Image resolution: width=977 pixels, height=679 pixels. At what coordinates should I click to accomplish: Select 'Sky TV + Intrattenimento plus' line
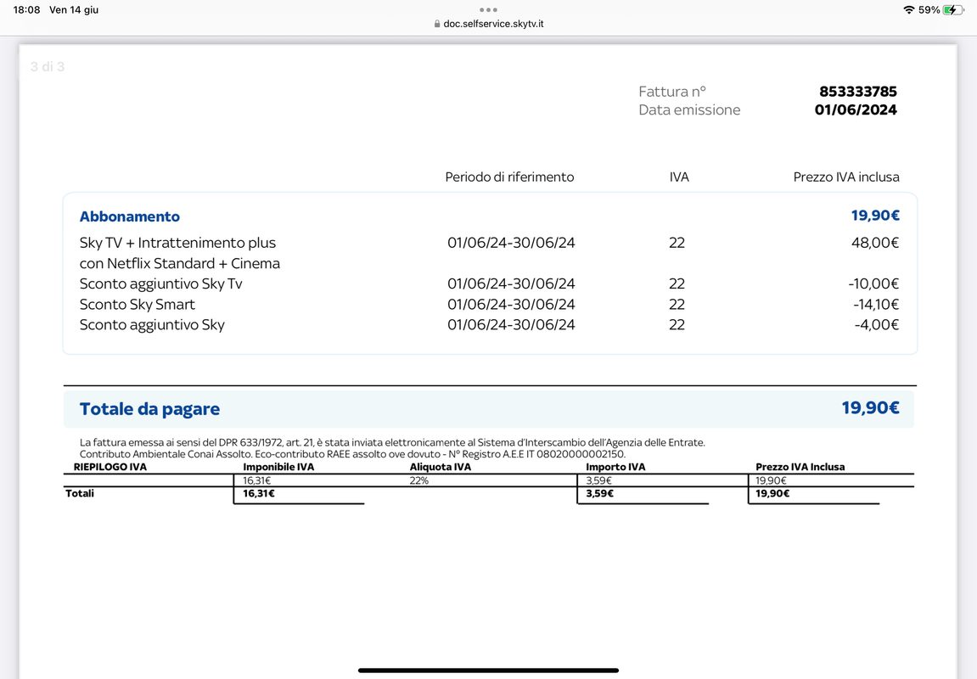click(x=177, y=243)
